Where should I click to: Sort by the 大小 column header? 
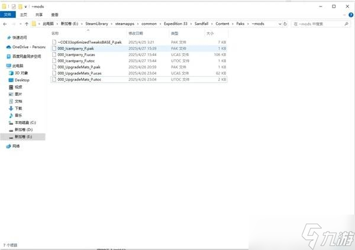216,34
